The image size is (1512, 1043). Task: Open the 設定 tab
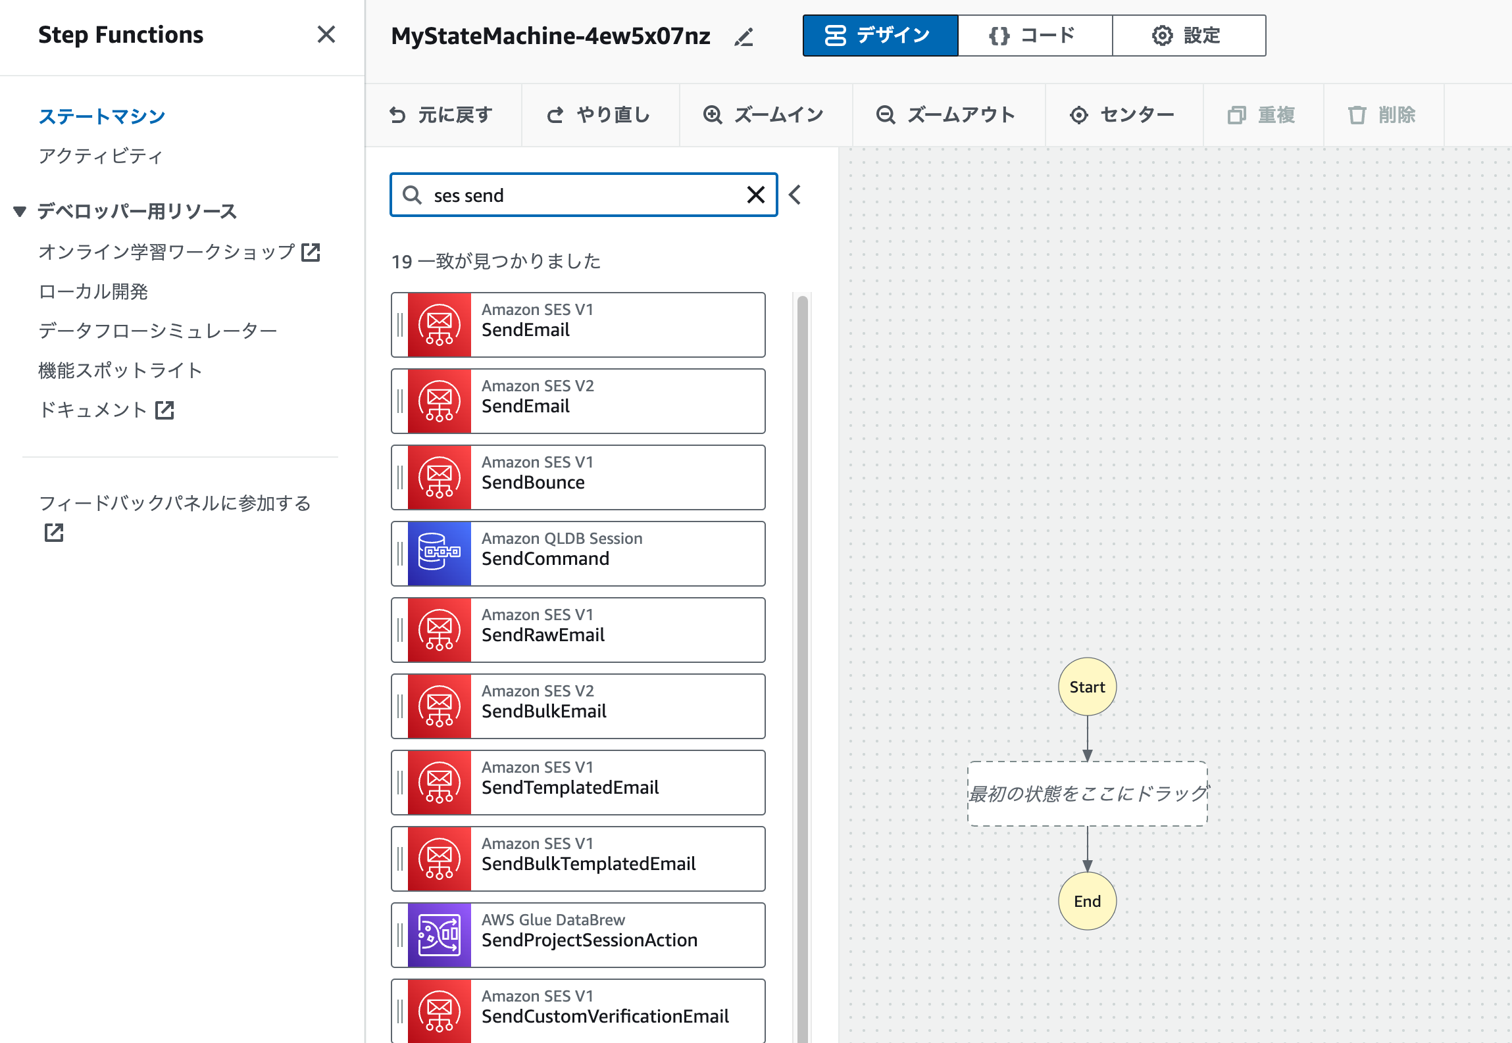coord(1188,36)
